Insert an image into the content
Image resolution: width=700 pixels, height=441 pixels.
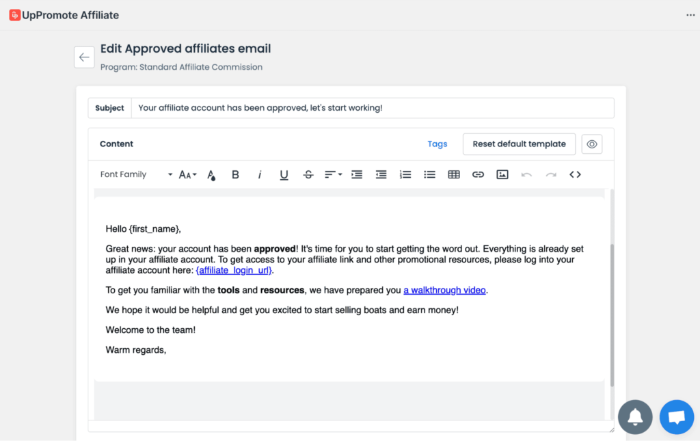[502, 174]
